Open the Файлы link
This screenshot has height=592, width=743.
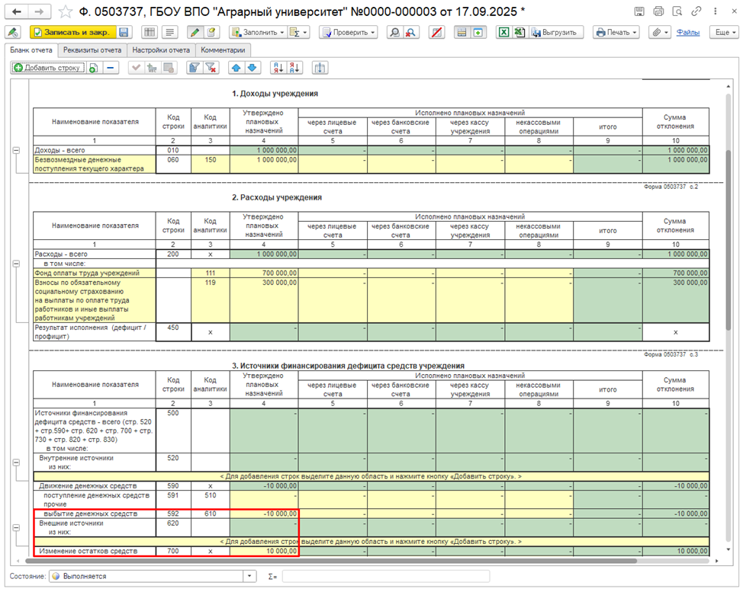pos(687,32)
